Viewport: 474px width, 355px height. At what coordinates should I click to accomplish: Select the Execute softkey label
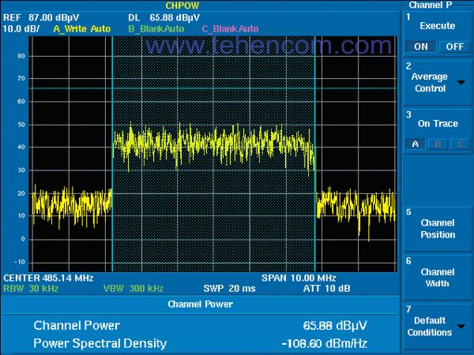(x=438, y=26)
